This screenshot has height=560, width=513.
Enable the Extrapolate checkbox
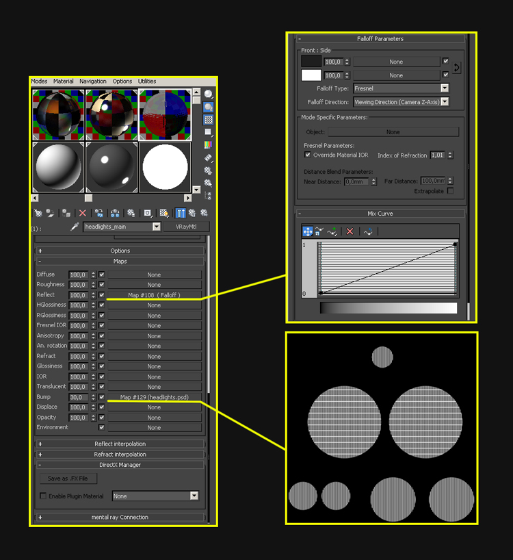pos(450,191)
